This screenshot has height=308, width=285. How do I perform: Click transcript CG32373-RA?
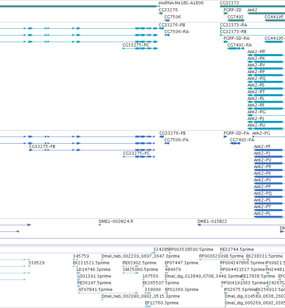[x=234, y=25]
